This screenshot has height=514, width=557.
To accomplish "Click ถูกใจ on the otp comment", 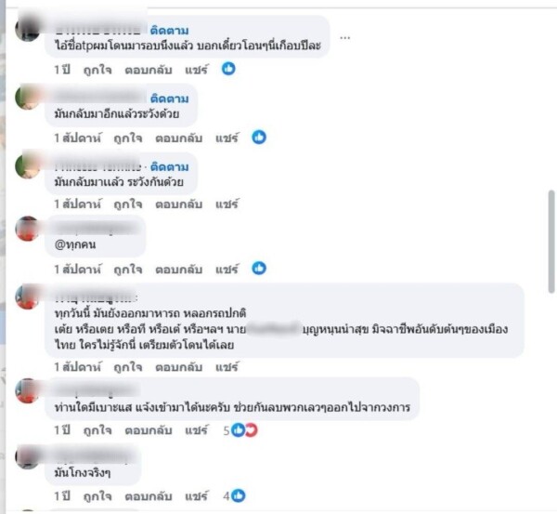I will pos(97,70).
